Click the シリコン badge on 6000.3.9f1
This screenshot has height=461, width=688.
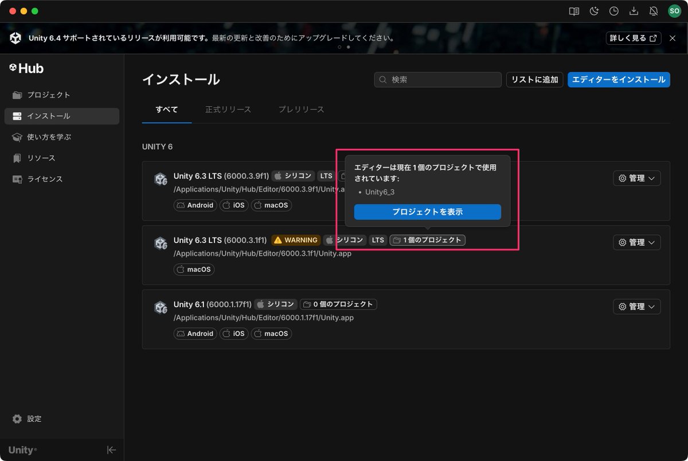click(293, 176)
